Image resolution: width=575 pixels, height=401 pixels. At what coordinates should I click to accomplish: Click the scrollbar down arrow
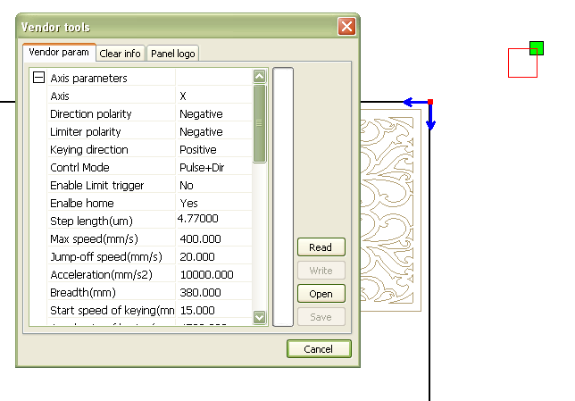(x=260, y=317)
